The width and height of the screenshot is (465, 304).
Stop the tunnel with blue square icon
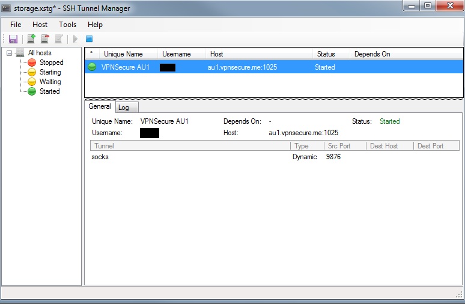[90, 39]
